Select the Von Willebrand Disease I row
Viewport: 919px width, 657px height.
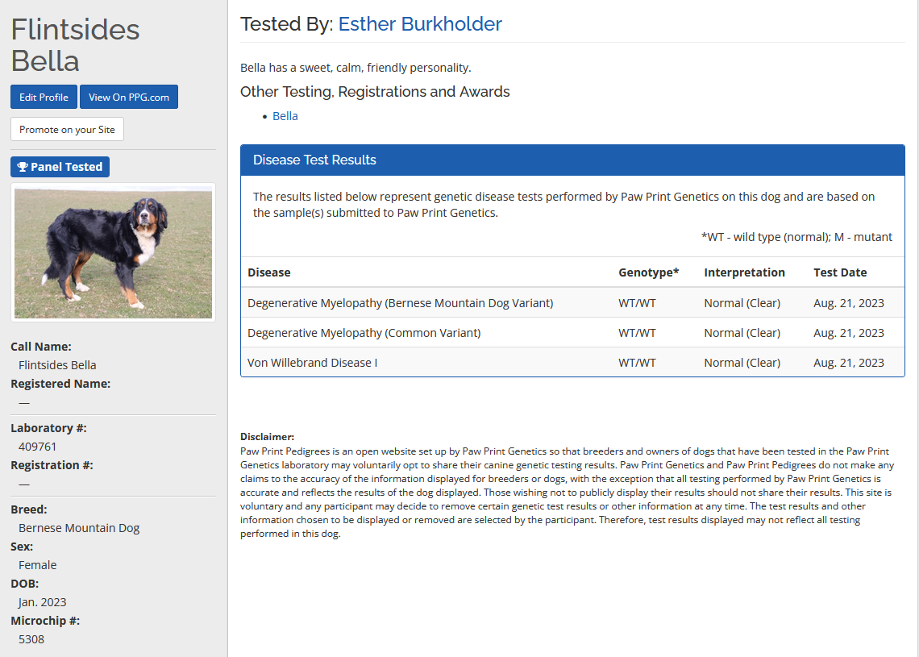tap(312, 363)
